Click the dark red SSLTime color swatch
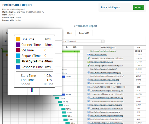This screenshot has width=149, height=124. pos(18,50)
